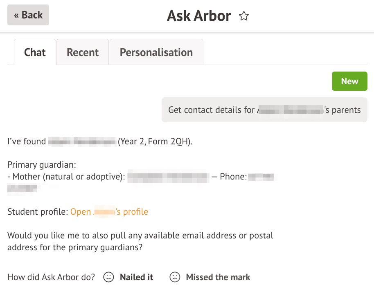Click the 'Get contact details' message bubble
This screenshot has width=374, height=292.
click(x=264, y=110)
